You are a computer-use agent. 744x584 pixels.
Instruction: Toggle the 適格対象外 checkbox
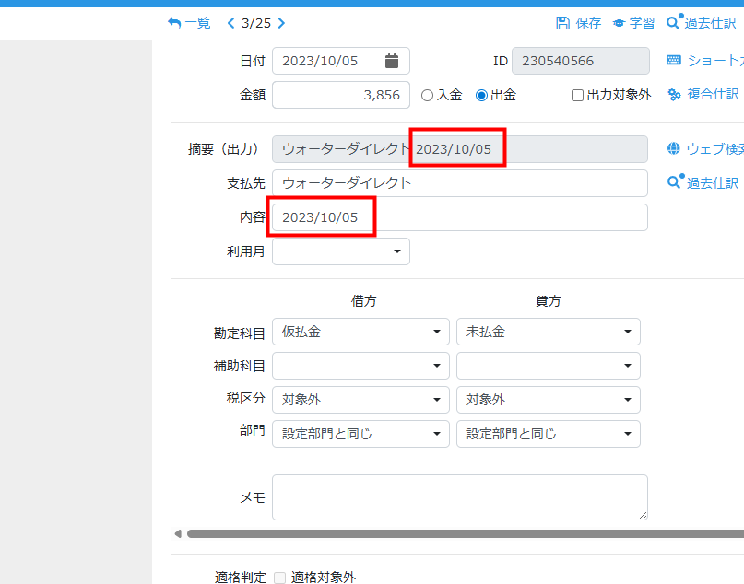click(x=279, y=578)
